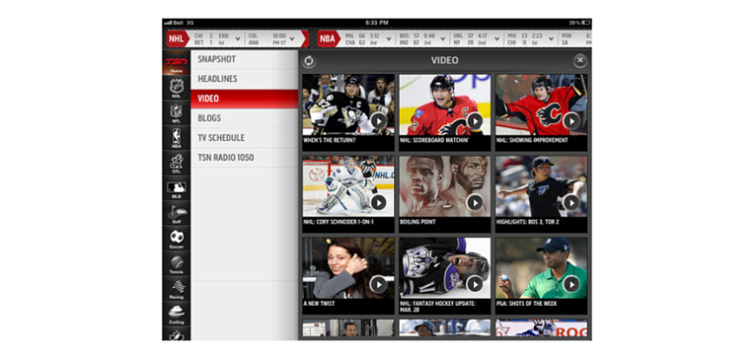Screen dimensions: 754x359
Task: Open the TV Schedule menu item
Action: 245,138
